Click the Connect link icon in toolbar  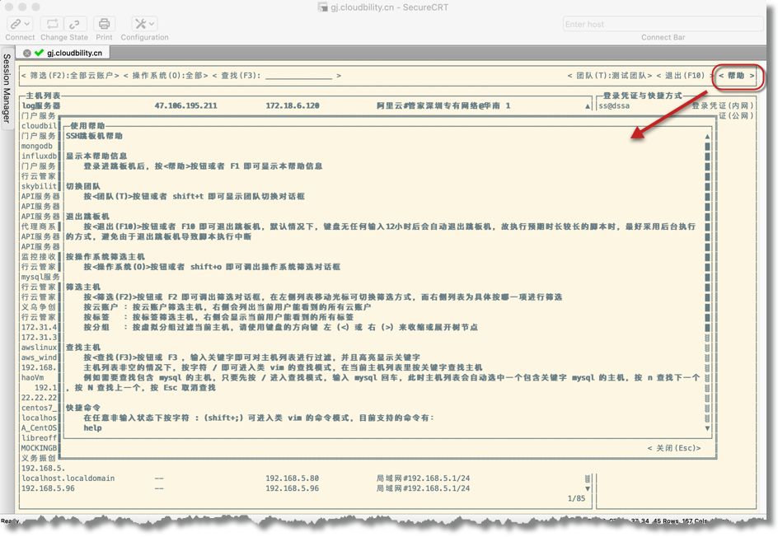[x=16, y=24]
